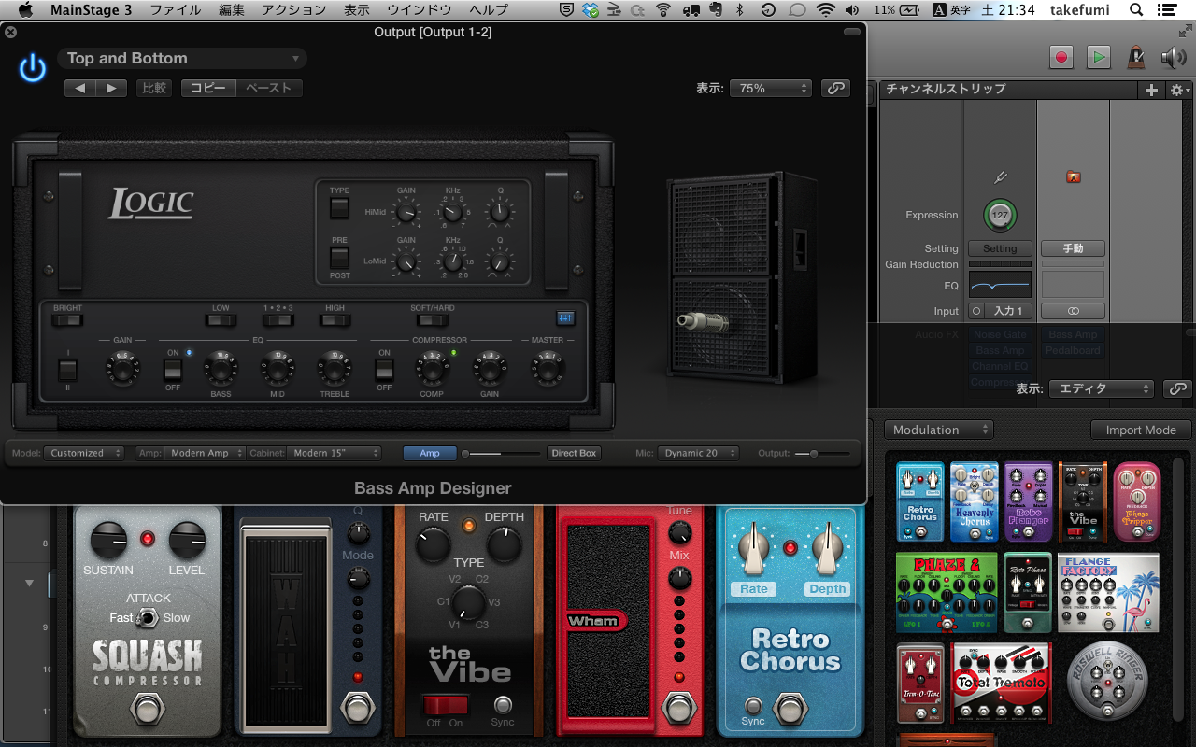This screenshot has width=1196, height=747.
Task: Click the Wi-Fi status icon in menu bar
Action: (x=825, y=10)
